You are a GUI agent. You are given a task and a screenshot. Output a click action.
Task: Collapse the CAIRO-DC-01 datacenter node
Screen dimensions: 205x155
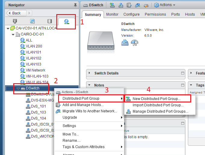tap(13, 34)
